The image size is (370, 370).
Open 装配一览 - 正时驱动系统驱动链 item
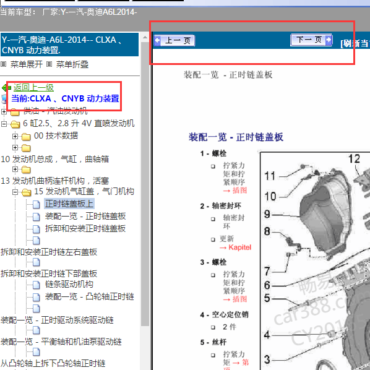[57, 320]
